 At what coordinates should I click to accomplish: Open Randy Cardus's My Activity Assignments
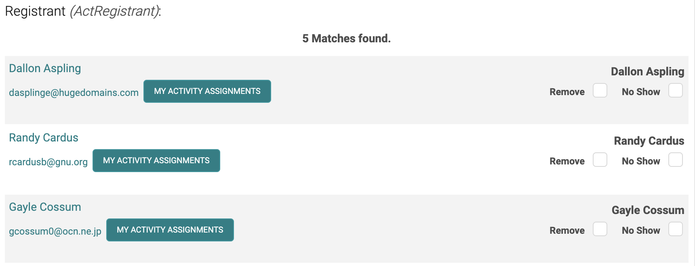pyautogui.click(x=156, y=161)
